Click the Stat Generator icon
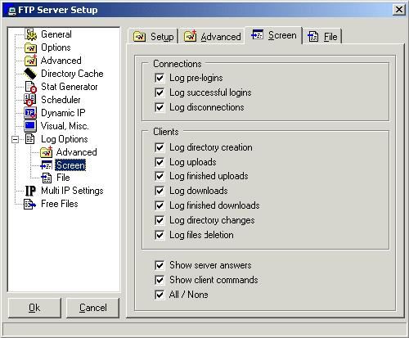 30,87
